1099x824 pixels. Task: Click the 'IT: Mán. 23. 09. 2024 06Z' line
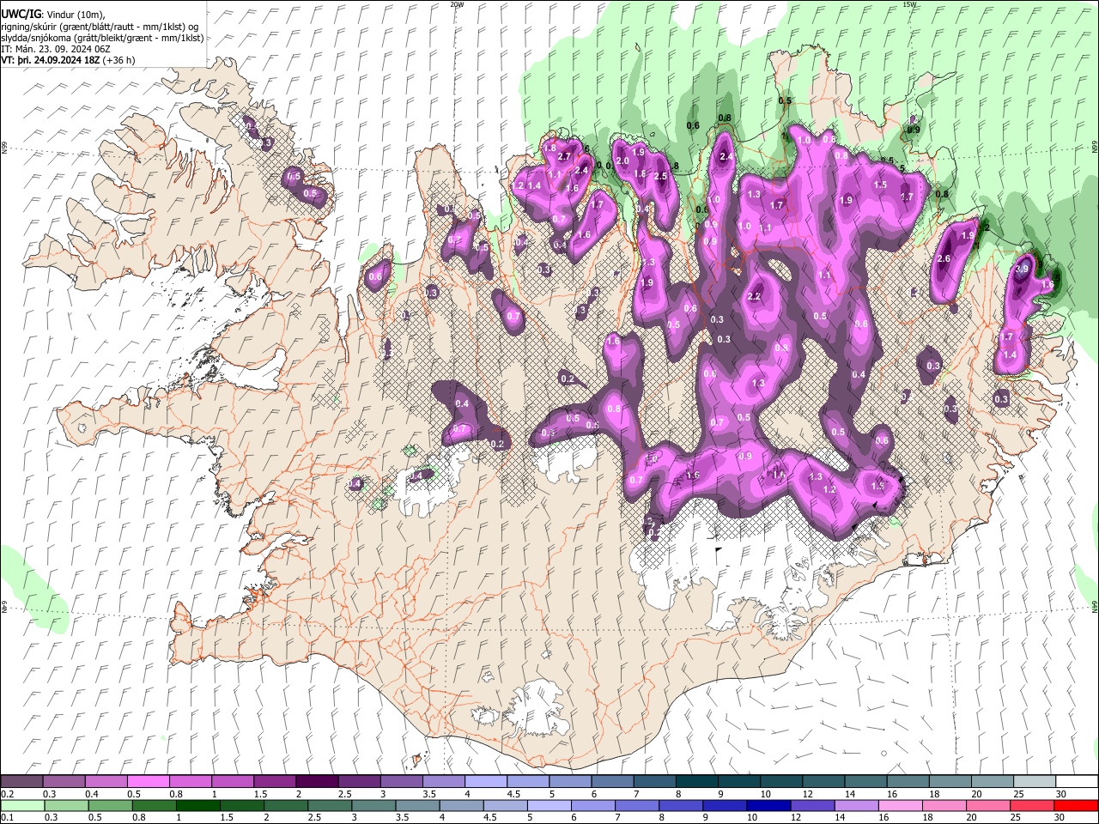point(54,49)
